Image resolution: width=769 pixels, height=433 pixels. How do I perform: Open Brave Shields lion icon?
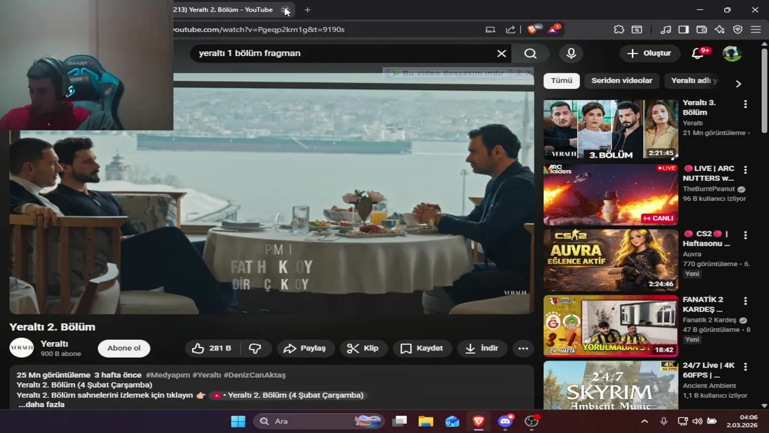532,29
